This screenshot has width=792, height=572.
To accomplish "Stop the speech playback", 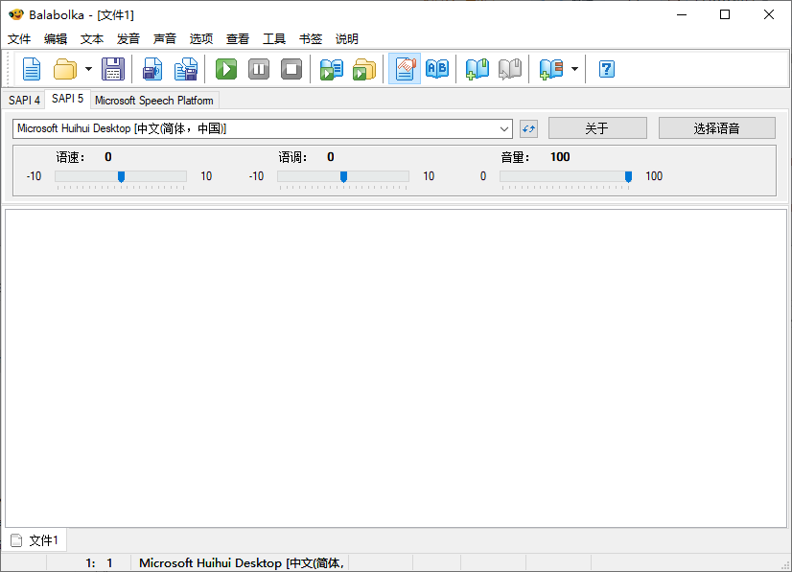I will 291,69.
